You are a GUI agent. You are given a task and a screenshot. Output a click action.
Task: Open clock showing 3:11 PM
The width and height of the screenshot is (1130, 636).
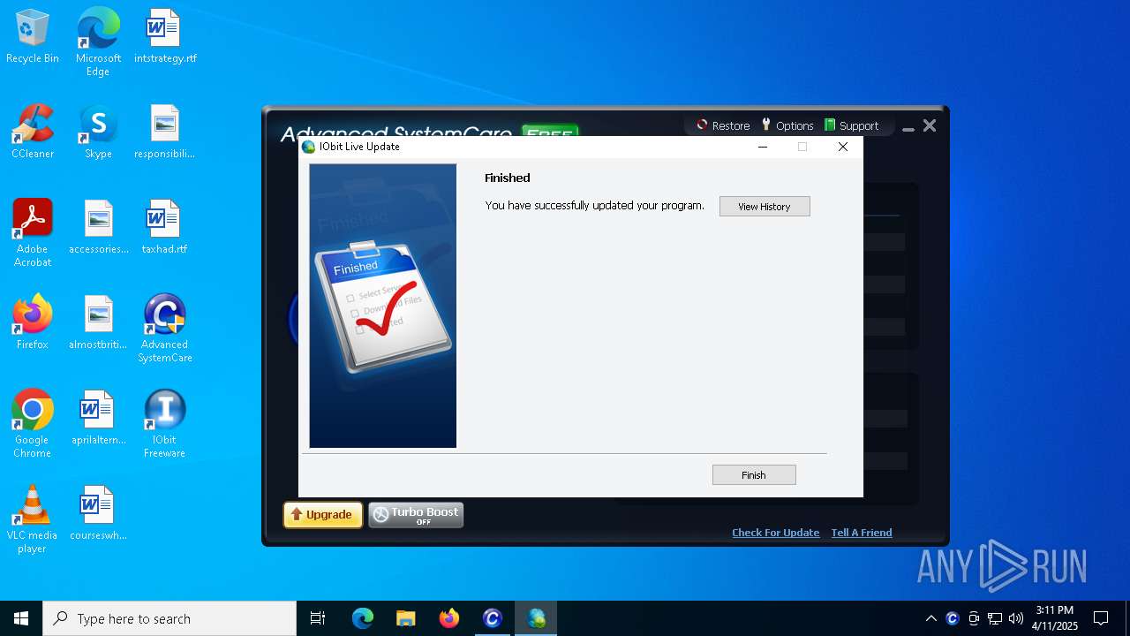pyautogui.click(x=1055, y=618)
